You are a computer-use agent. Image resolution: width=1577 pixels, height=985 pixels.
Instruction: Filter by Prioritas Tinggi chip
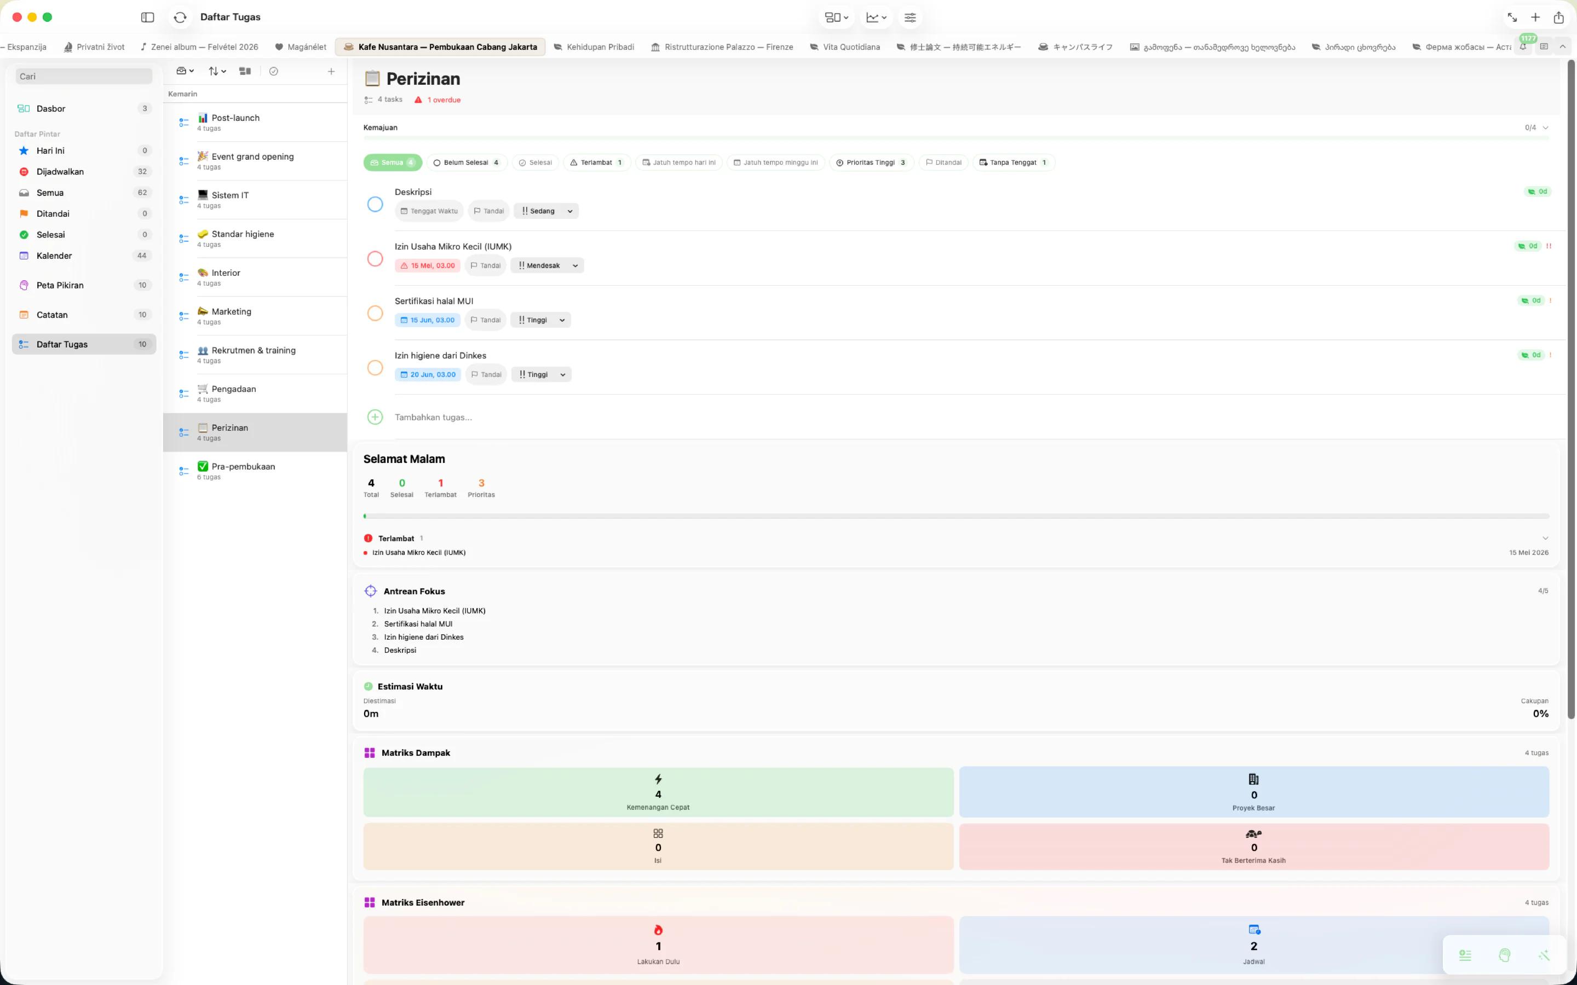tap(871, 163)
